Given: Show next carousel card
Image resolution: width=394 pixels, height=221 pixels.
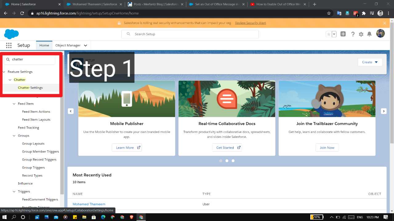Looking at the screenshot, I should pyautogui.click(x=384, y=111).
